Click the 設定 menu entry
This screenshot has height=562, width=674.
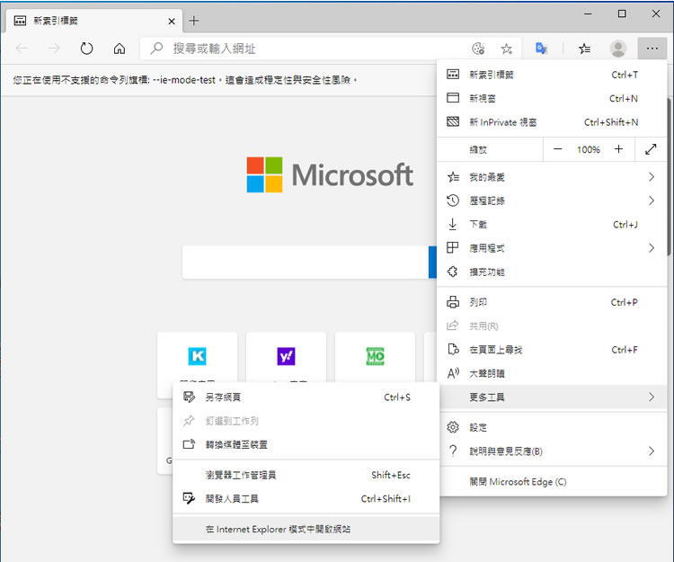[478, 428]
